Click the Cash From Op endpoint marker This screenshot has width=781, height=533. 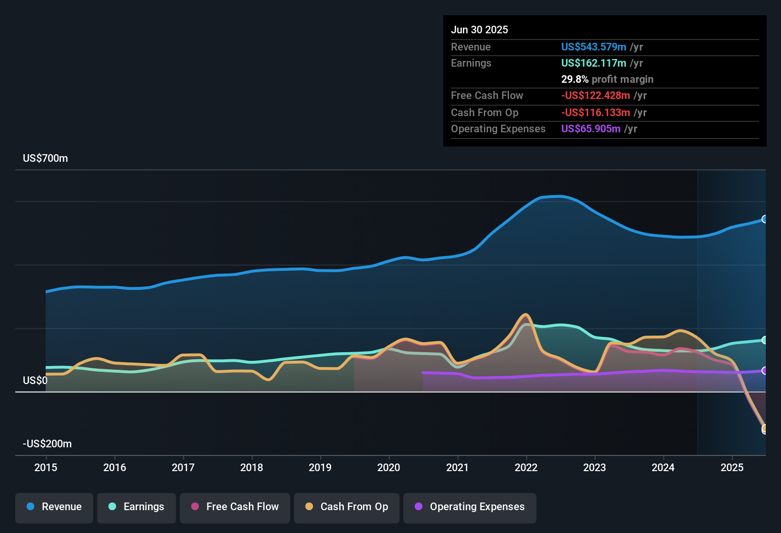[765, 429]
